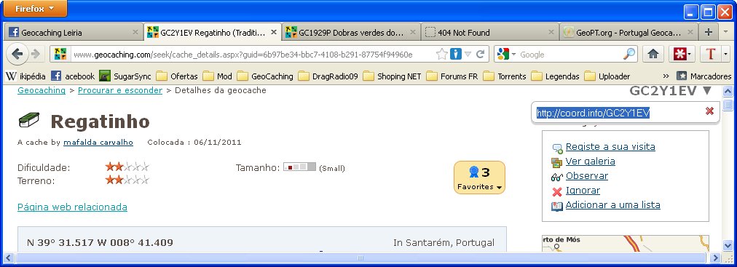Open the Ofertas bookmarks folder
Screen dimensions: 737x267
click(177, 76)
